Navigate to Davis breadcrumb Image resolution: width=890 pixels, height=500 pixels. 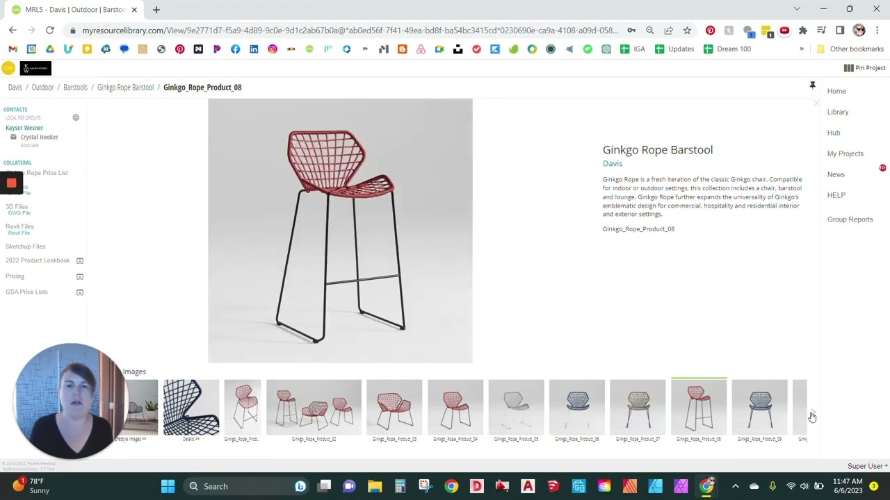click(x=15, y=87)
